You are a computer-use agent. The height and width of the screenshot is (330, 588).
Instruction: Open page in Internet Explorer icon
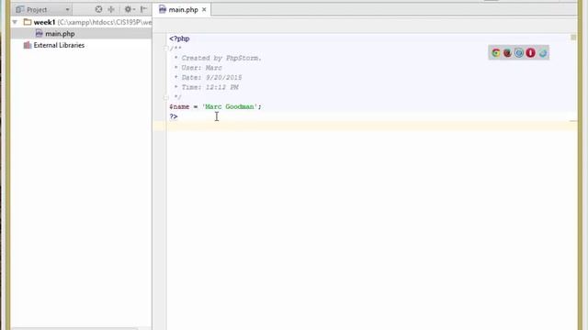543,53
